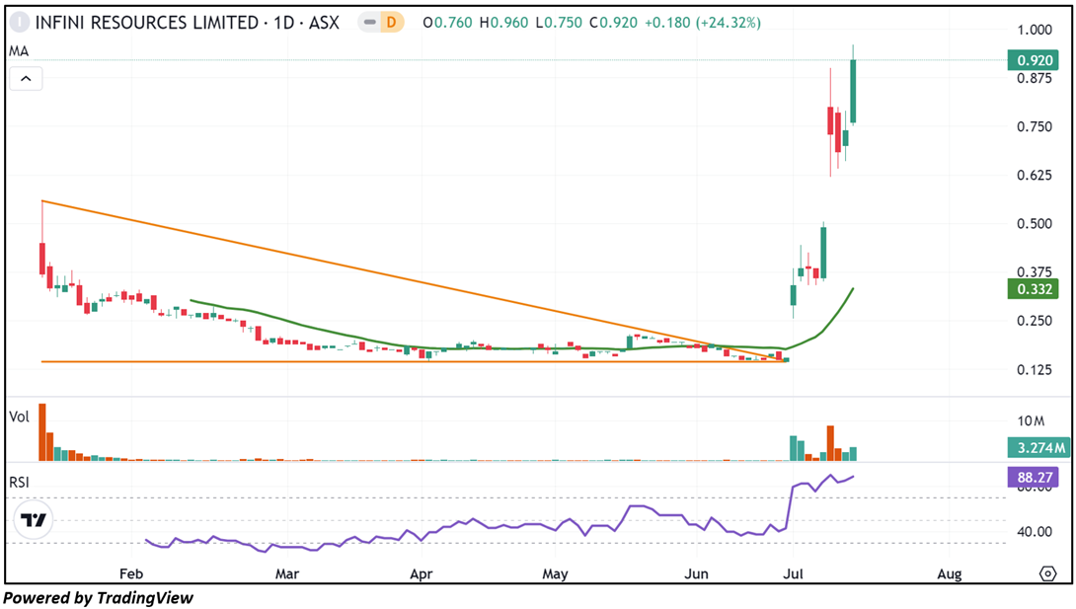The width and height of the screenshot is (1076, 609).
Task: Click the 0.125 price scale label
Action: (1035, 370)
